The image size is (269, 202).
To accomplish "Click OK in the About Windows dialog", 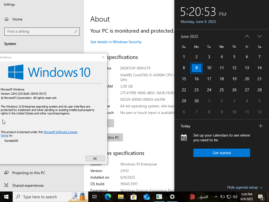I will (x=95, y=159).
